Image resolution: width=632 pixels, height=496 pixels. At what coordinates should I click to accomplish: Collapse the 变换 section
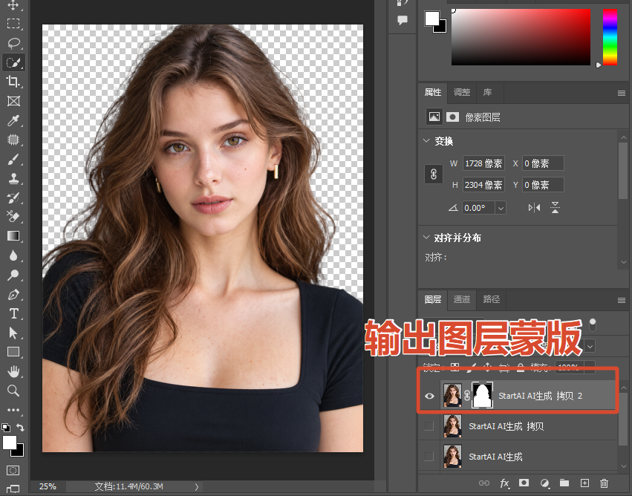pos(426,141)
